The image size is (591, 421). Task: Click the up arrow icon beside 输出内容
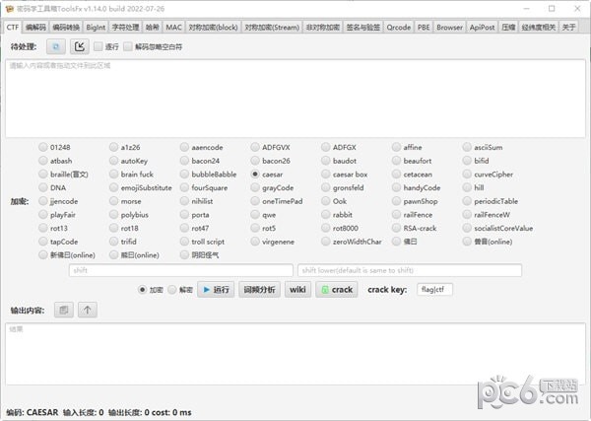(x=88, y=310)
